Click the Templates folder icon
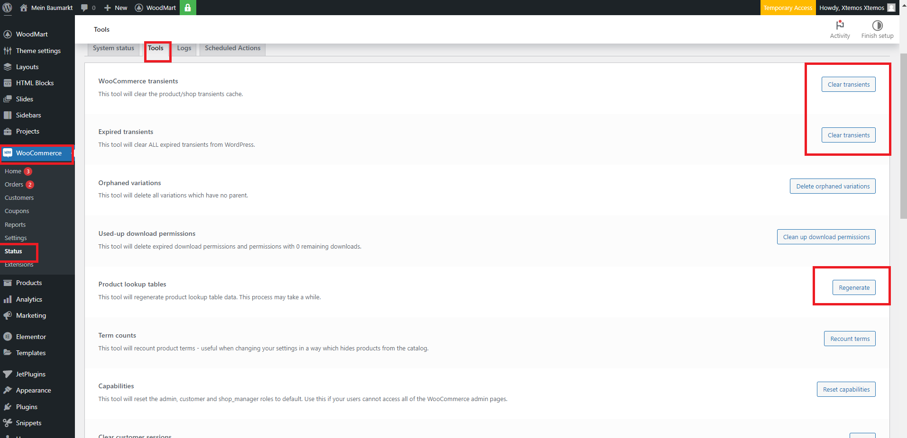Viewport: 907px width, 438px height. tap(8, 353)
